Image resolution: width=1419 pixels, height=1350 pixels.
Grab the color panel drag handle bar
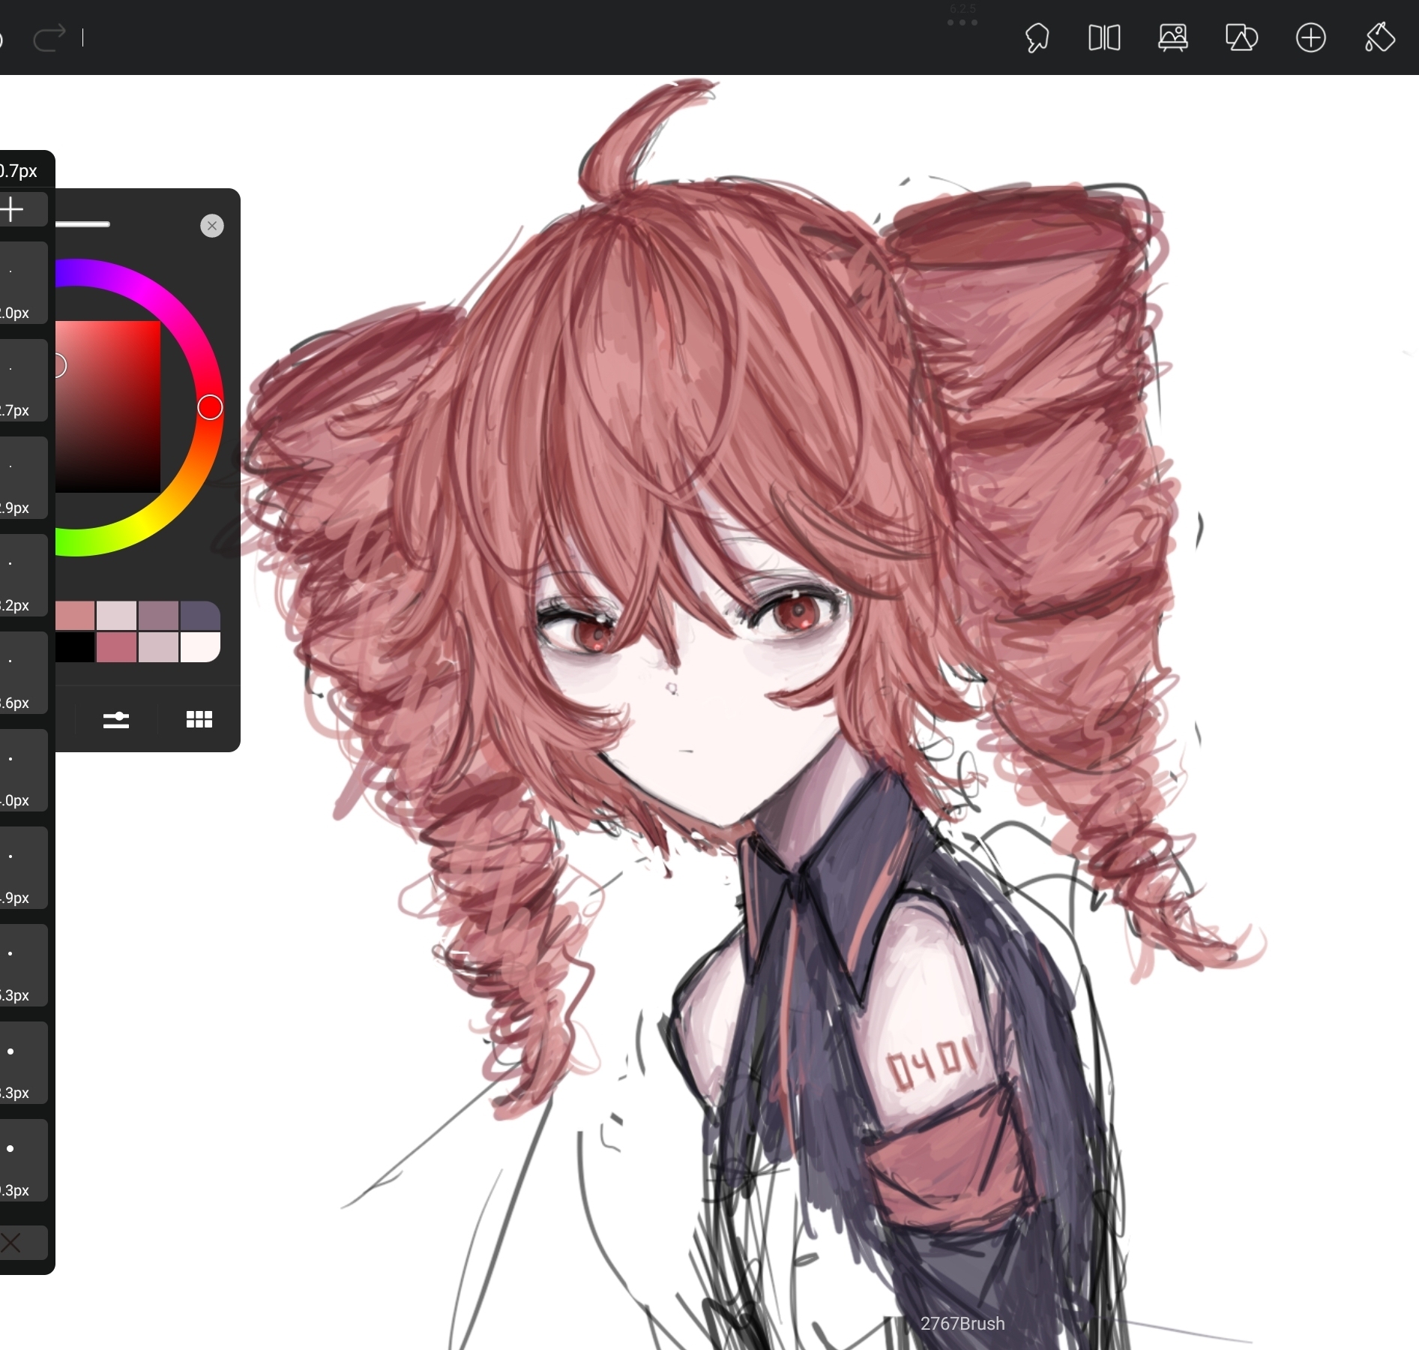tap(83, 224)
